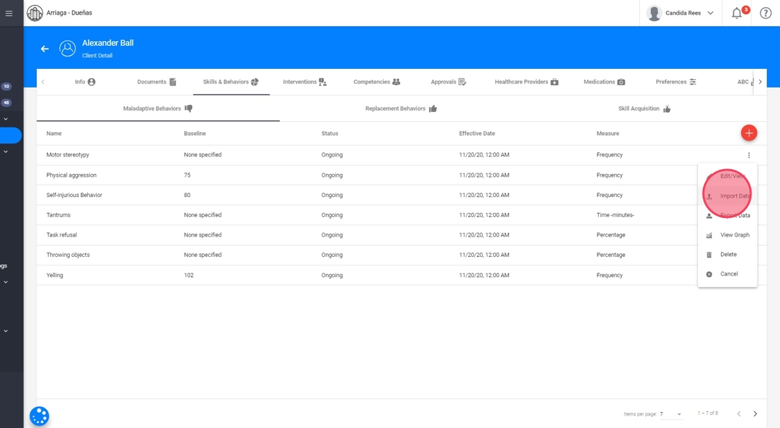Click the Alexander Ball client name heading
Image resolution: width=780 pixels, height=428 pixels.
pos(107,42)
